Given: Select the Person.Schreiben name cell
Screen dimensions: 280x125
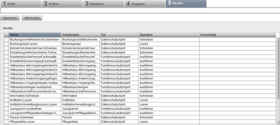Looking at the screenshot, I should point(35,117).
